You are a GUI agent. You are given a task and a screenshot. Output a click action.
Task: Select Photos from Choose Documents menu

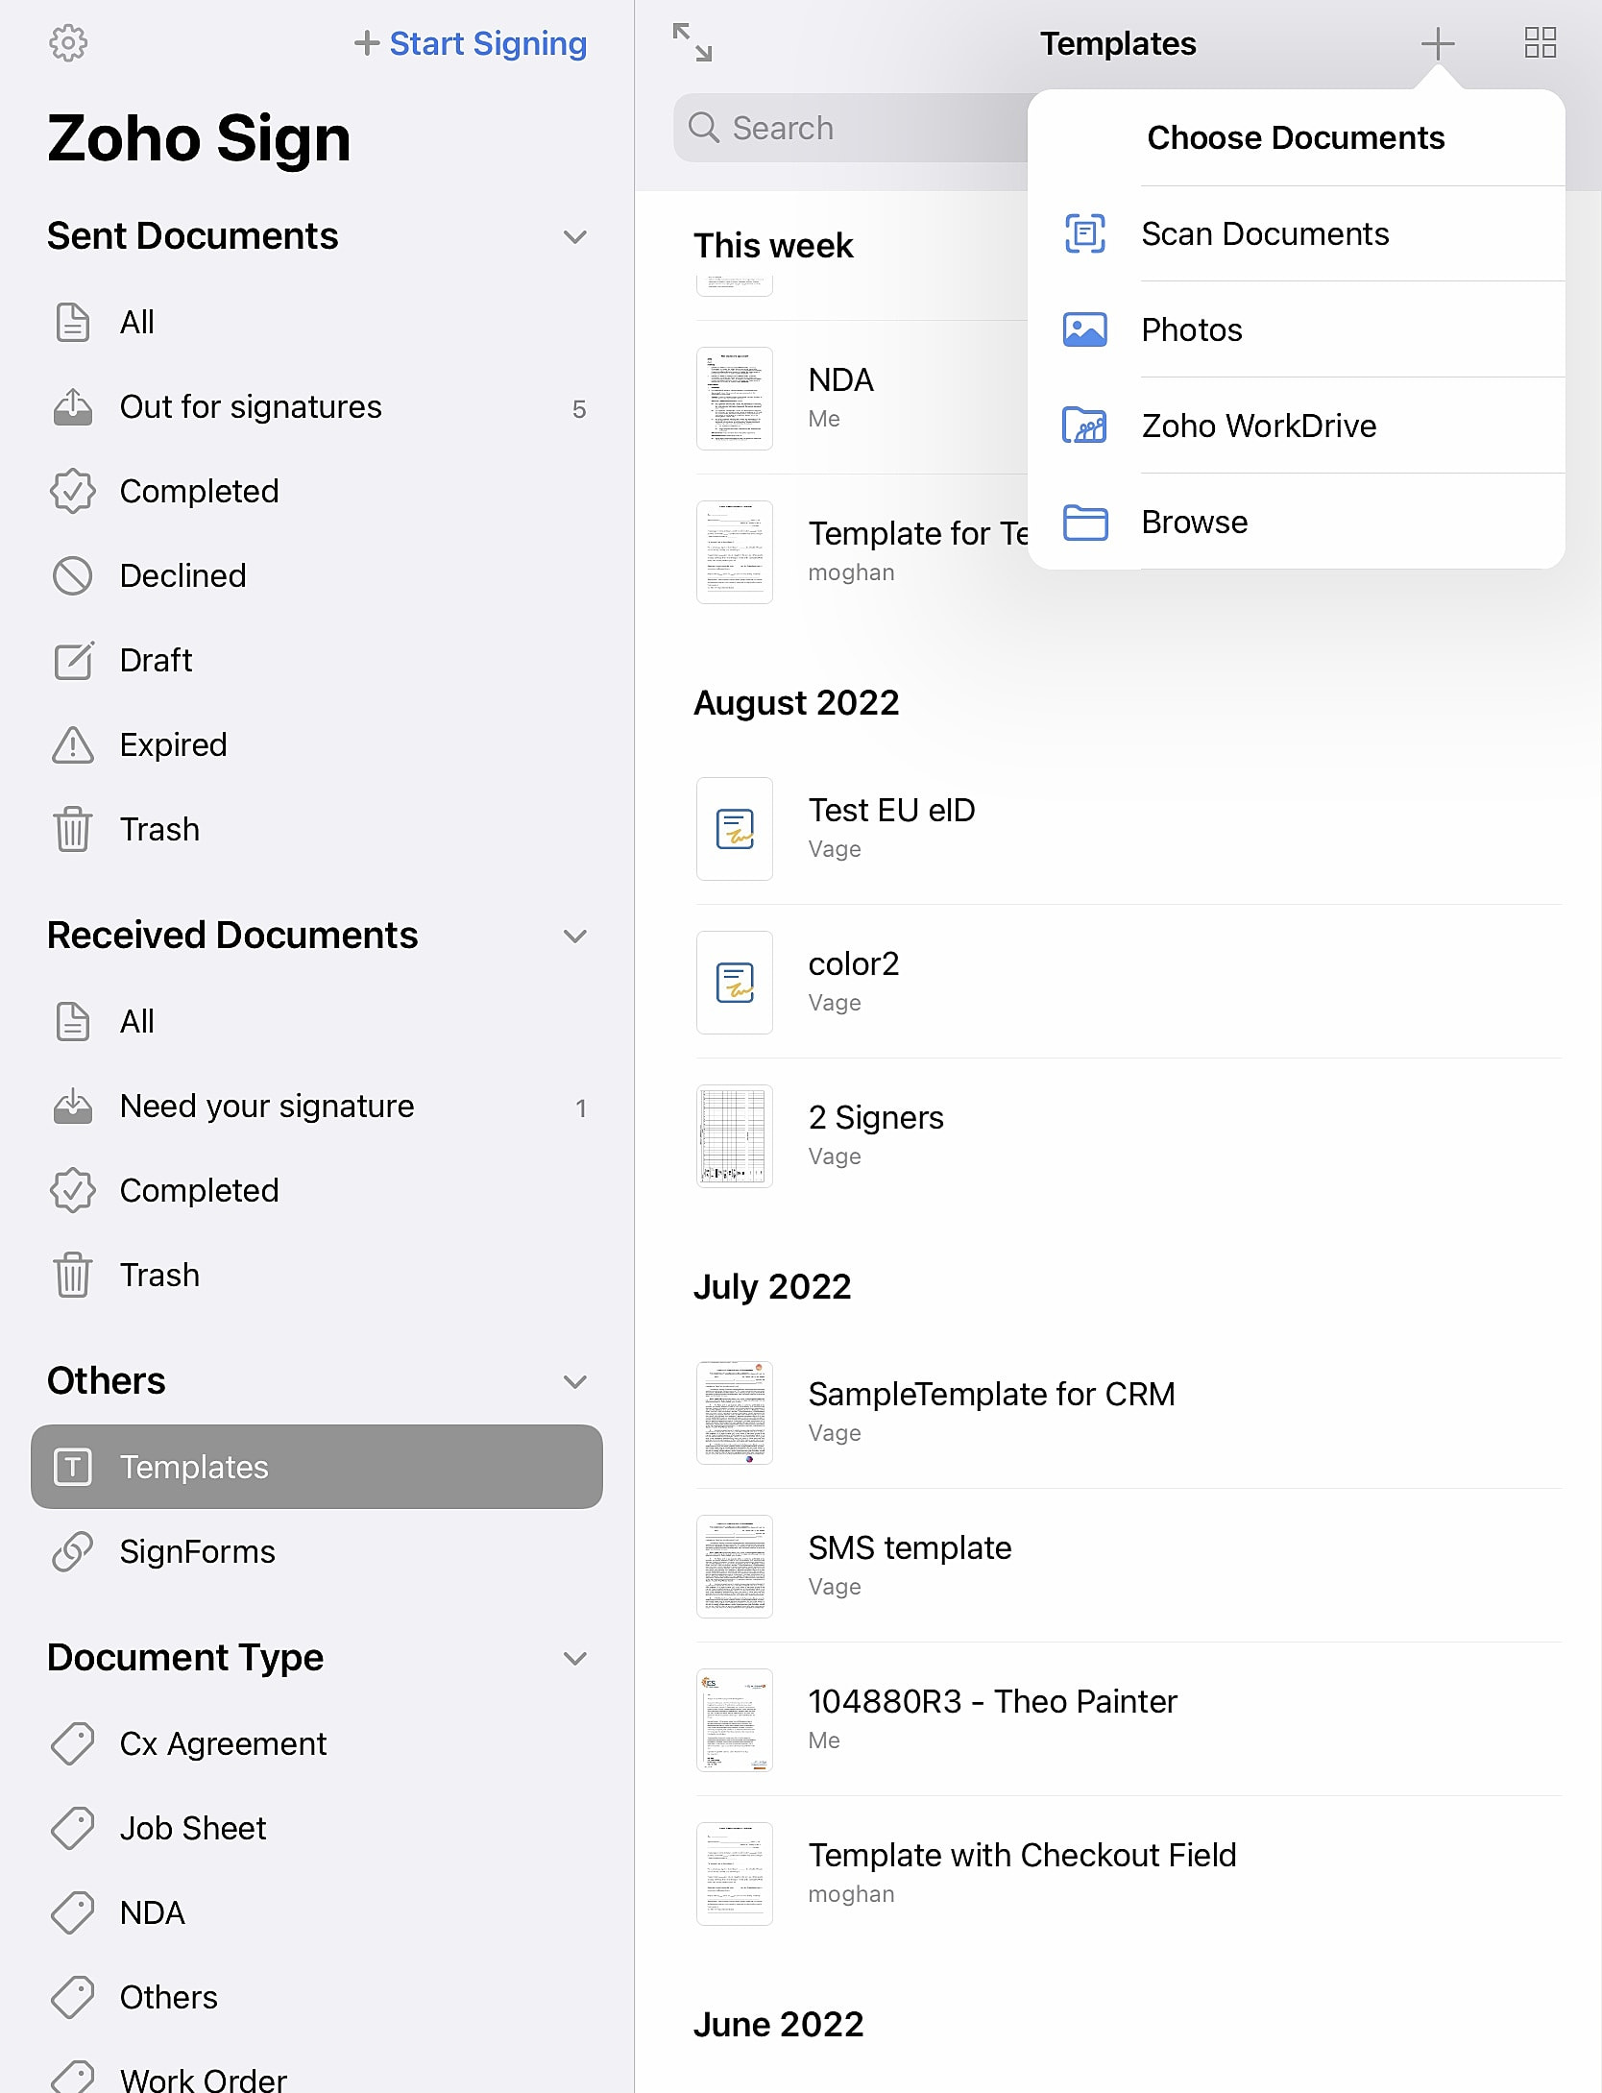click(1192, 329)
